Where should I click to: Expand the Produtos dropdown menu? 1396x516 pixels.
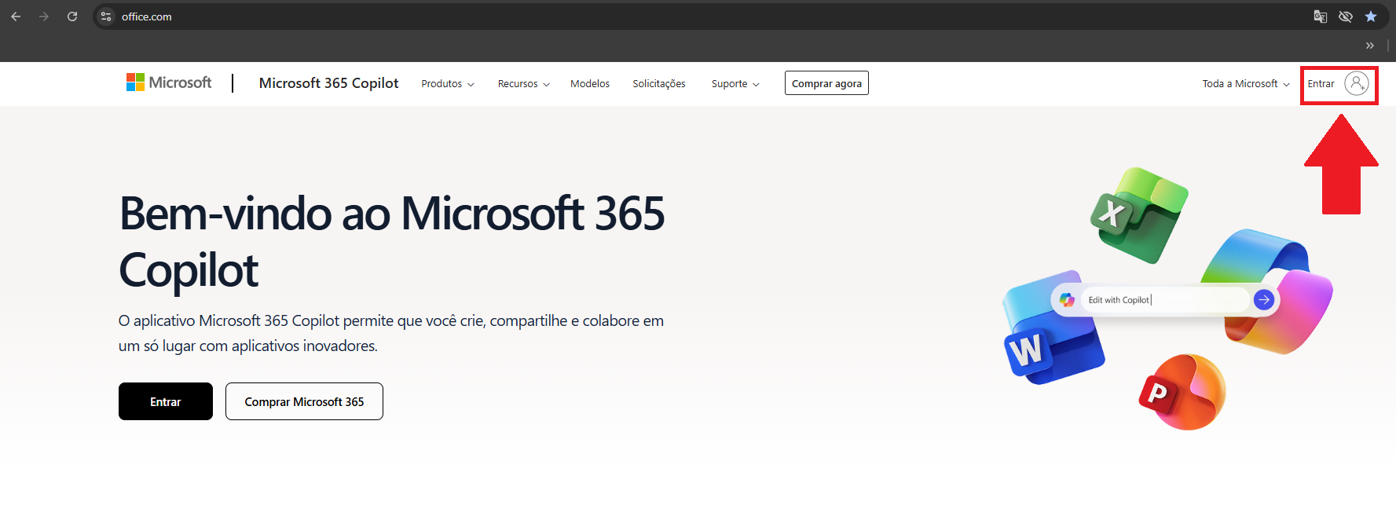click(447, 84)
